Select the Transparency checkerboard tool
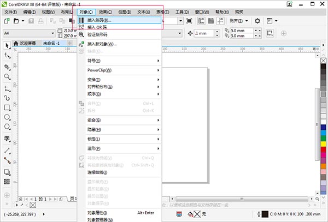The image size is (328, 222). tap(7, 181)
